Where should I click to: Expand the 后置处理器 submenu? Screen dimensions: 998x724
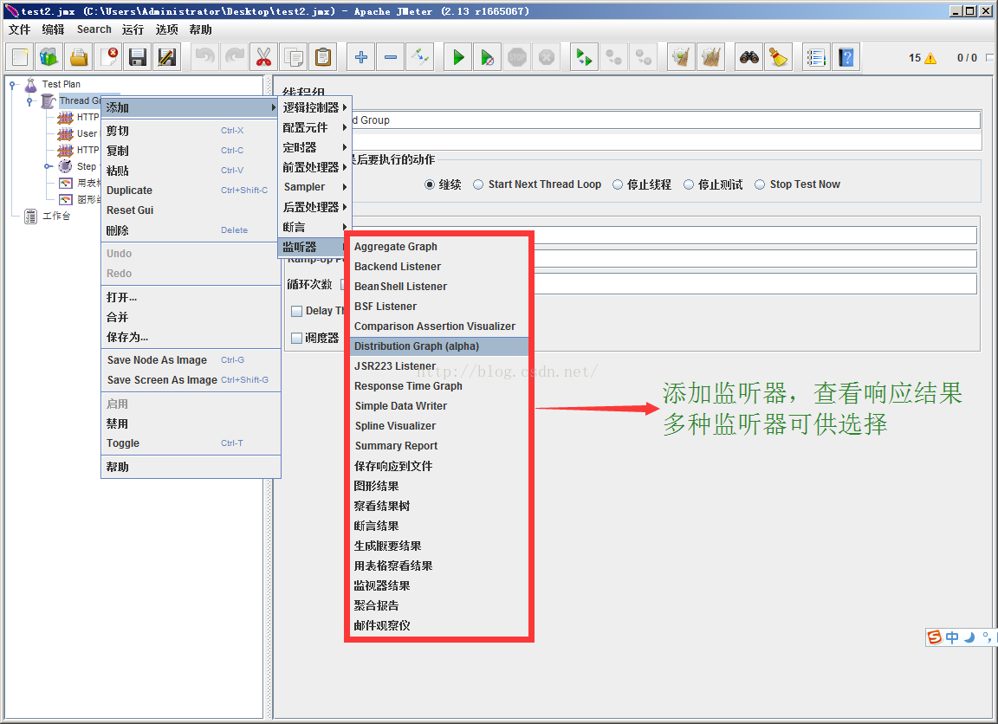[x=315, y=207]
